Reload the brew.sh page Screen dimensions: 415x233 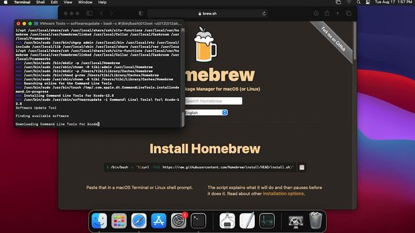coord(264,14)
